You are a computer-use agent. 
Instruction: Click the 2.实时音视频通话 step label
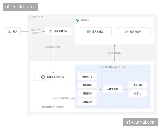(53, 47)
